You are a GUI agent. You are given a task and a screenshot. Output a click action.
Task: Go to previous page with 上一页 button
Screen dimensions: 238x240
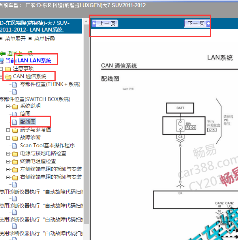click(x=105, y=23)
